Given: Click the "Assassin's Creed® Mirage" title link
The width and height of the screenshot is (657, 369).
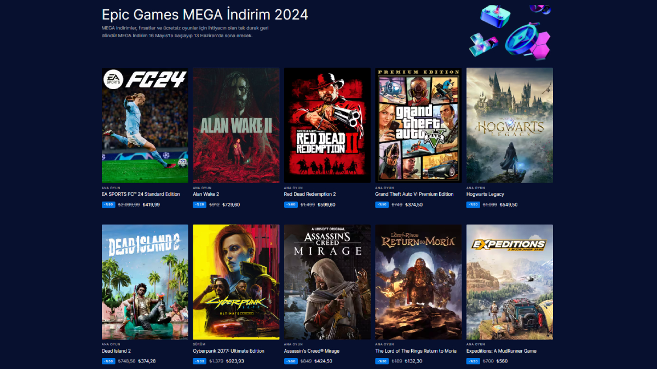Looking at the screenshot, I should [x=313, y=351].
